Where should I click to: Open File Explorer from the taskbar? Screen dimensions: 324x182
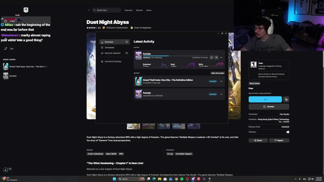tap(159, 179)
